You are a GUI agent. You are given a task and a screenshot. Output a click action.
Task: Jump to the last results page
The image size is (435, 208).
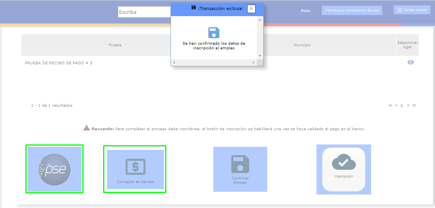414,106
